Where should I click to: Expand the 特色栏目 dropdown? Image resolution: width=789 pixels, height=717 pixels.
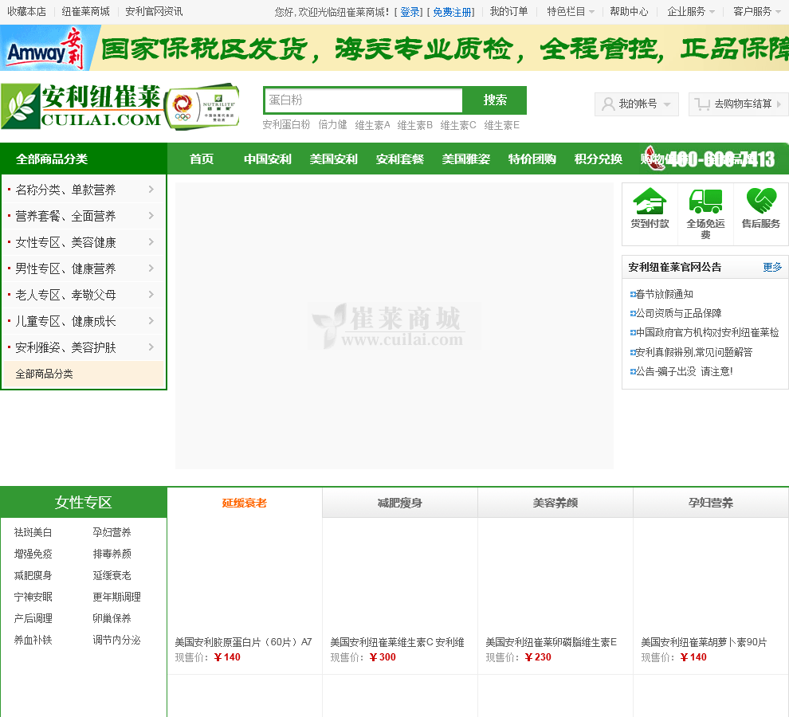[571, 12]
